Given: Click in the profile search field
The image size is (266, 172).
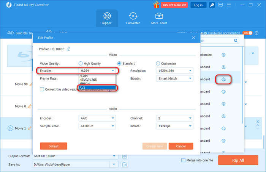Looking at the screenshot, I should coord(217,41).
